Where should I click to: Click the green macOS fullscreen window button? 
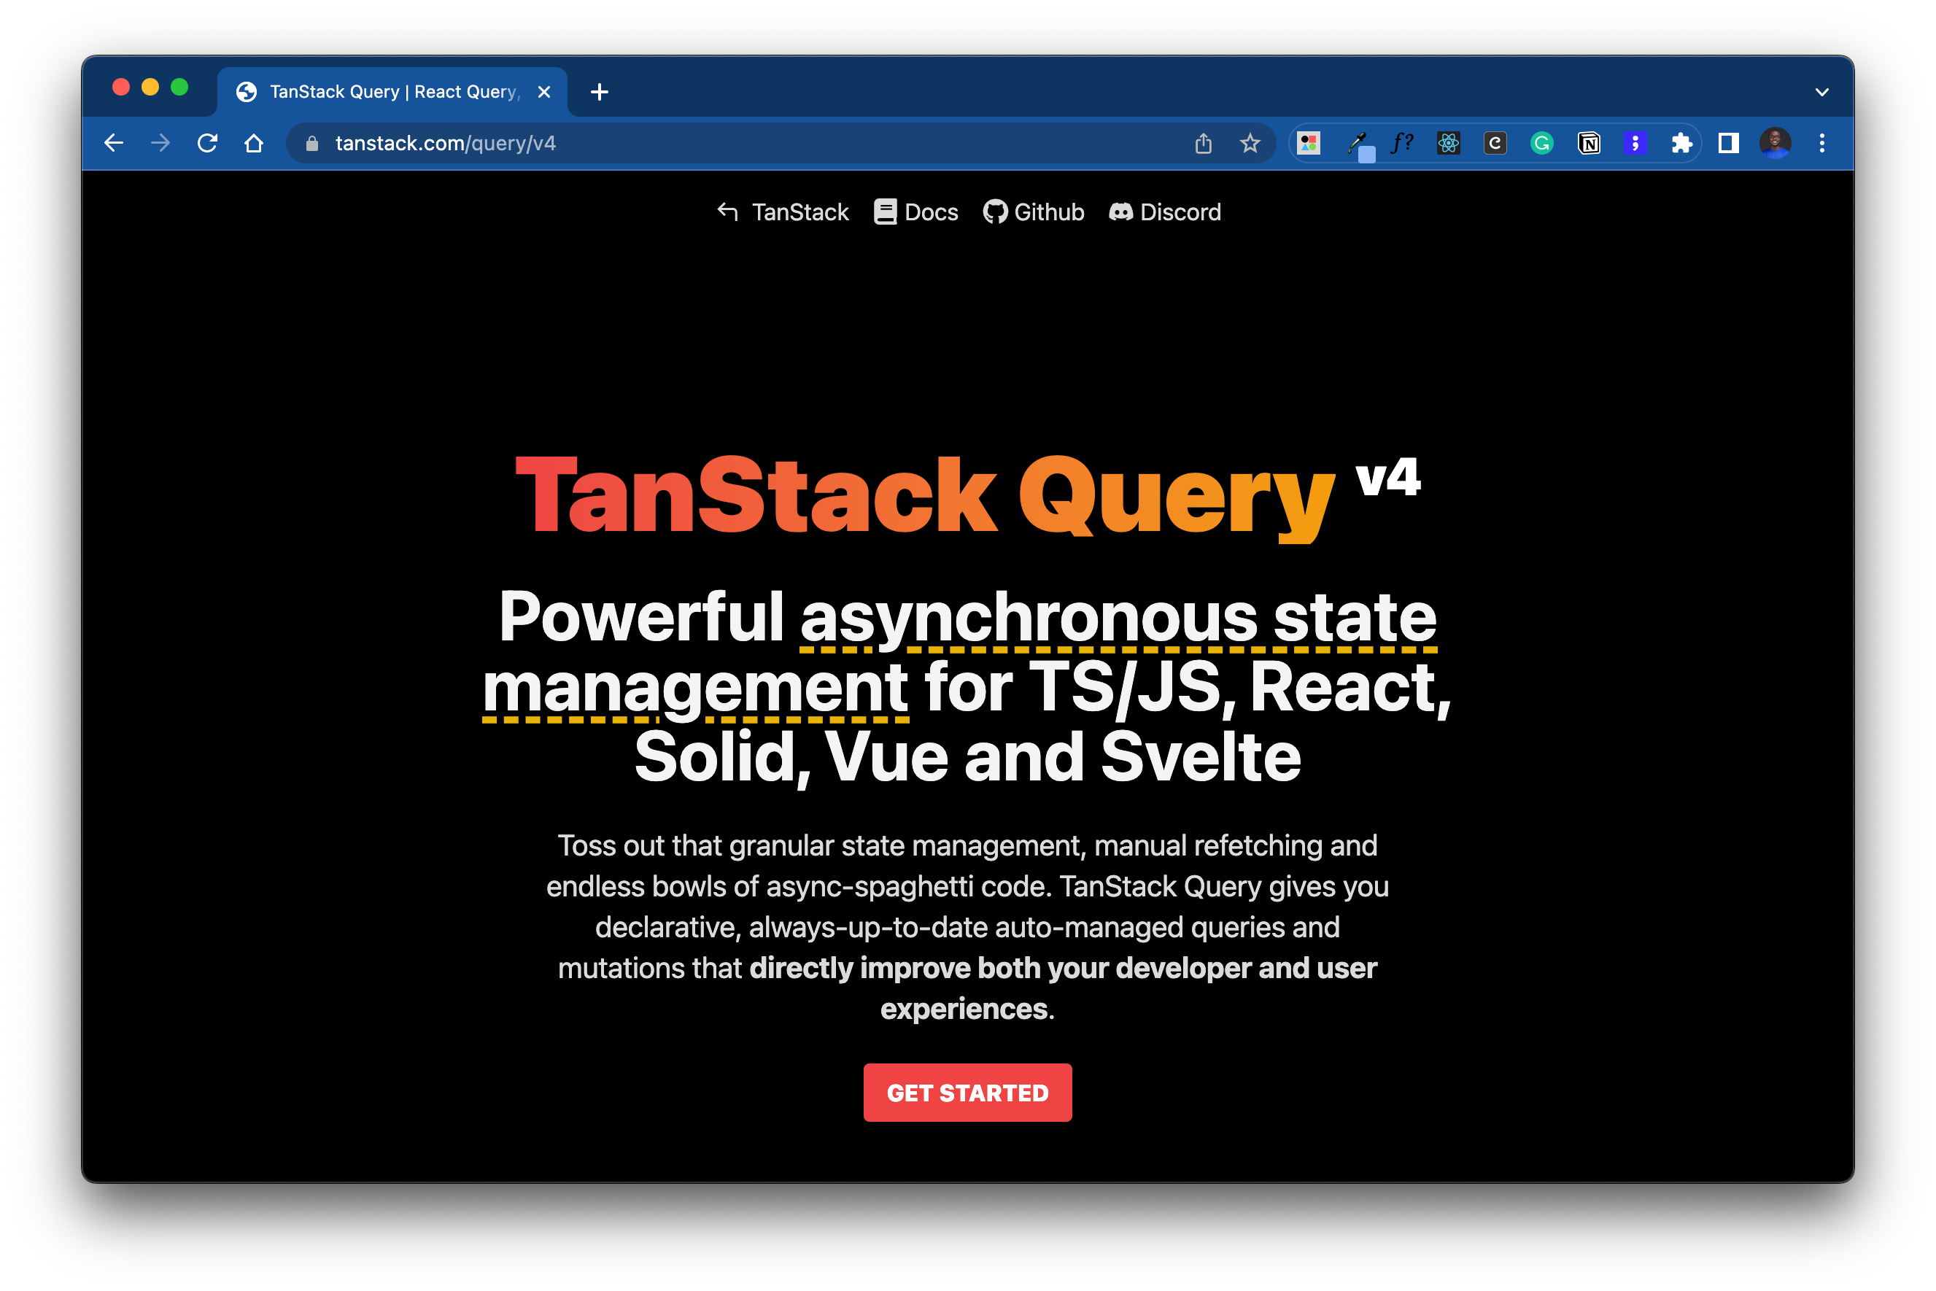[x=179, y=88]
